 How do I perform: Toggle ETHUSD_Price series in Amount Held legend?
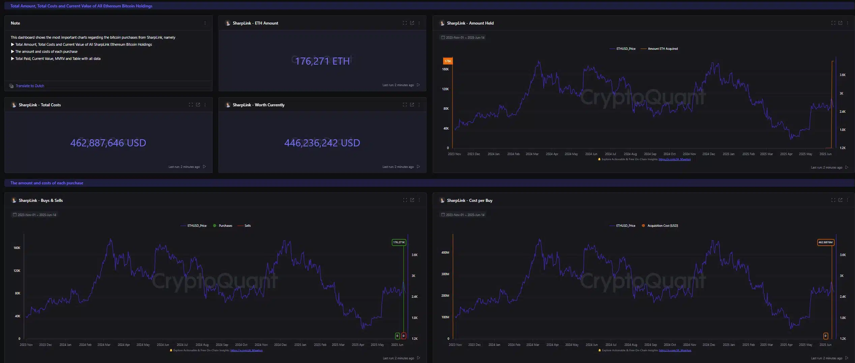(x=622, y=49)
